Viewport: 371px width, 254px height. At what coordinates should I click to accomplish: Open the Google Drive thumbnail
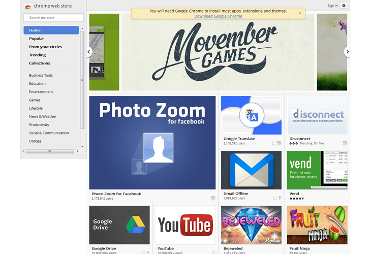119,225
